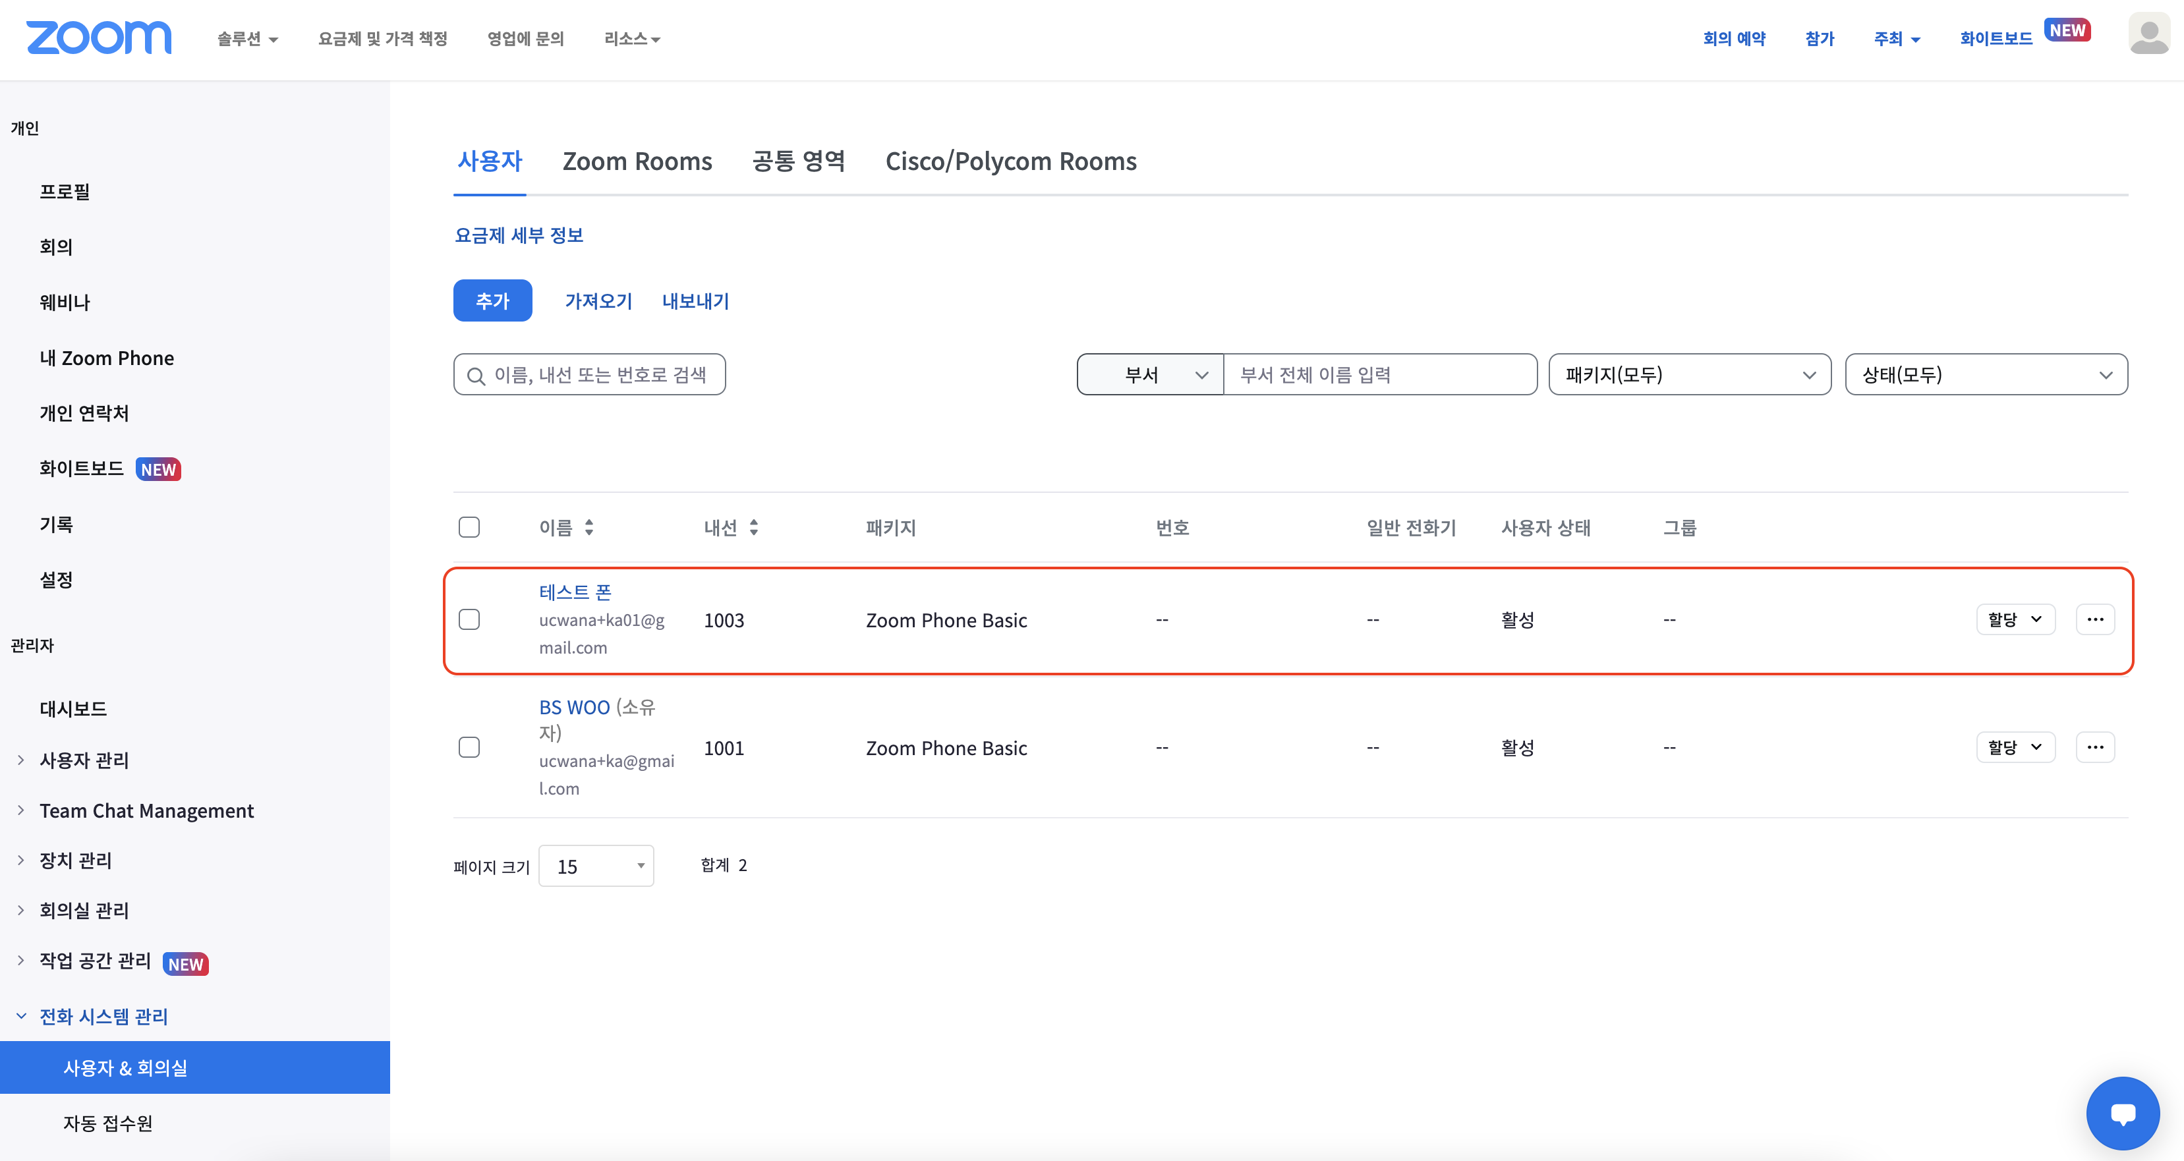This screenshot has width=2184, height=1161.
Task: Click 화이트보드 in top bar
Action: pyautogui.click(x=1996, y=39)
